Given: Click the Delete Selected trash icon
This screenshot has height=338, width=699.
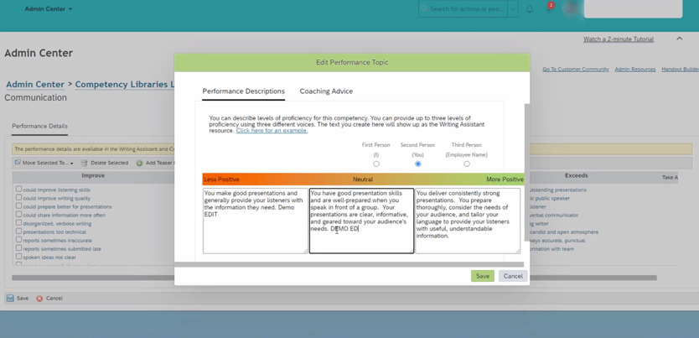Looking at the screenshot, I should [x=84, y=163].
